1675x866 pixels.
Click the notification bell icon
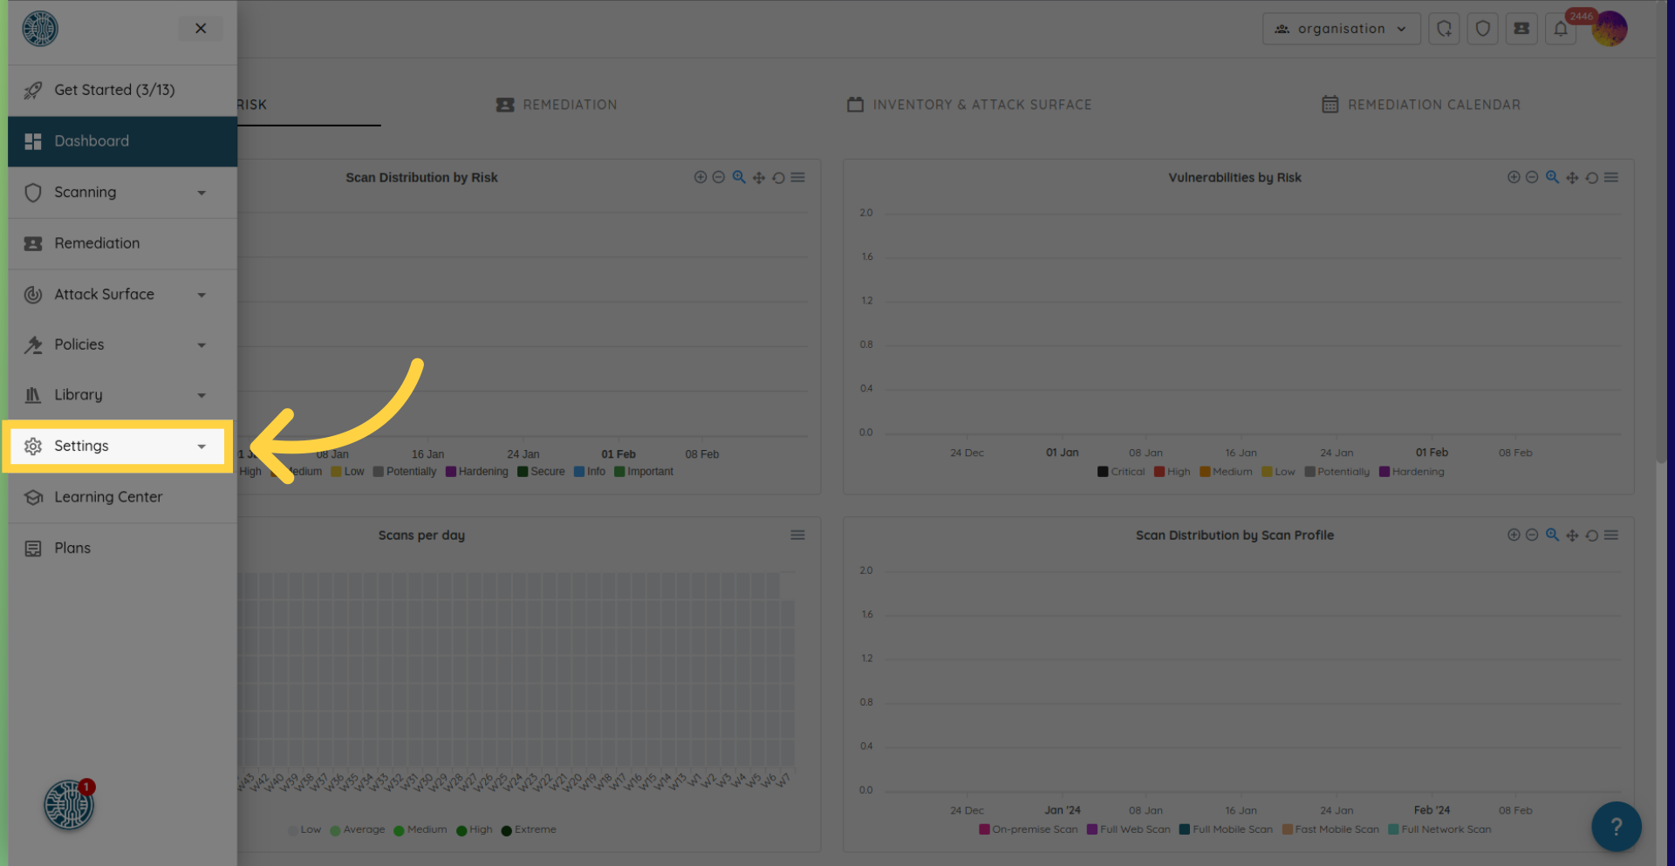click(1561, 29)
